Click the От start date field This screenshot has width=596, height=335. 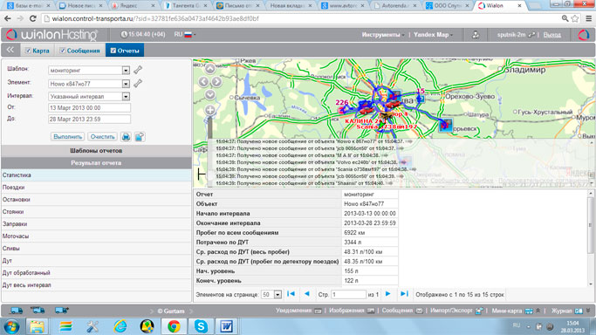pos(89,108)
